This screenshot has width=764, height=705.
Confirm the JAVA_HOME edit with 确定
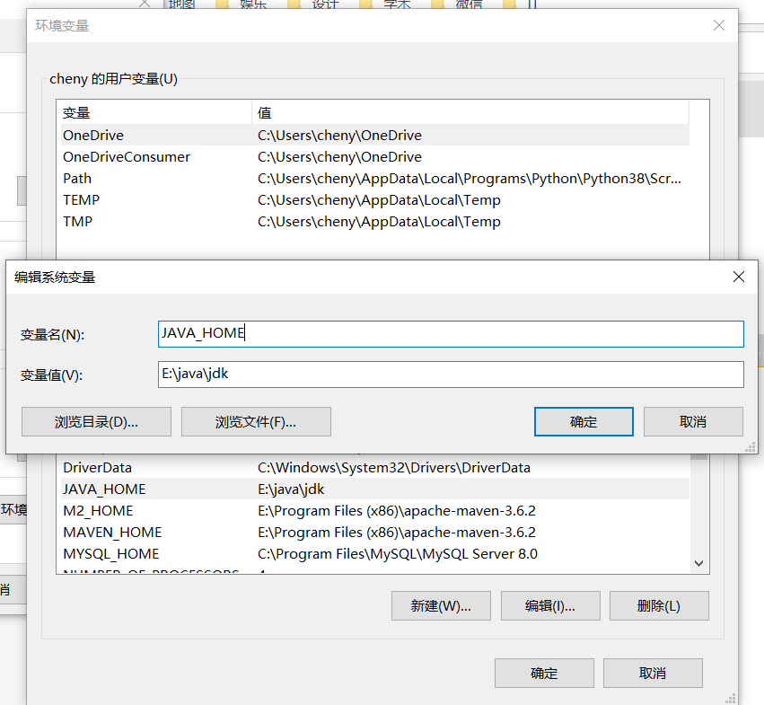[584, 421]
